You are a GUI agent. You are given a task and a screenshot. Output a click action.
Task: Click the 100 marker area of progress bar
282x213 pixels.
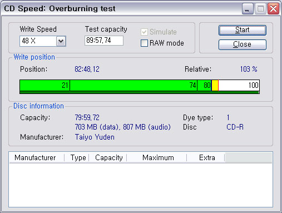tap(239, 86)
